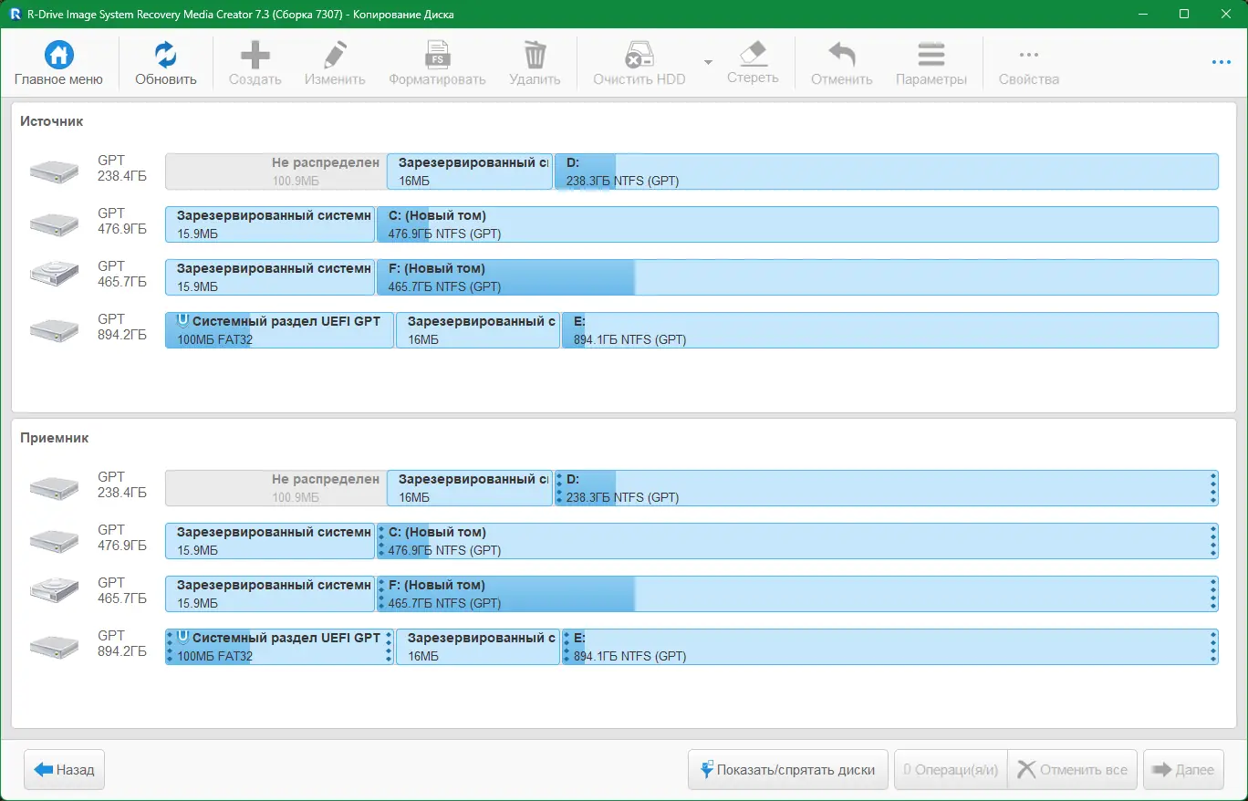Viewport: 1248px width, 801px height.
Task: Click the Удалить trash icon
Action: tap(535, 55)
